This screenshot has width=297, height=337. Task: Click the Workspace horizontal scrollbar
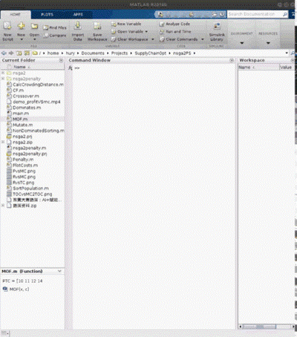pyautogui.click(x=267, y=327)
